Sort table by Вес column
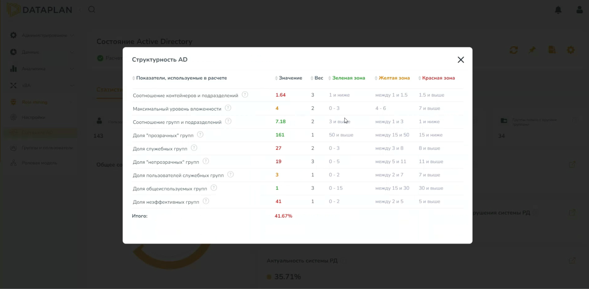The image size is (589, 289). click(x=317, y=78)
